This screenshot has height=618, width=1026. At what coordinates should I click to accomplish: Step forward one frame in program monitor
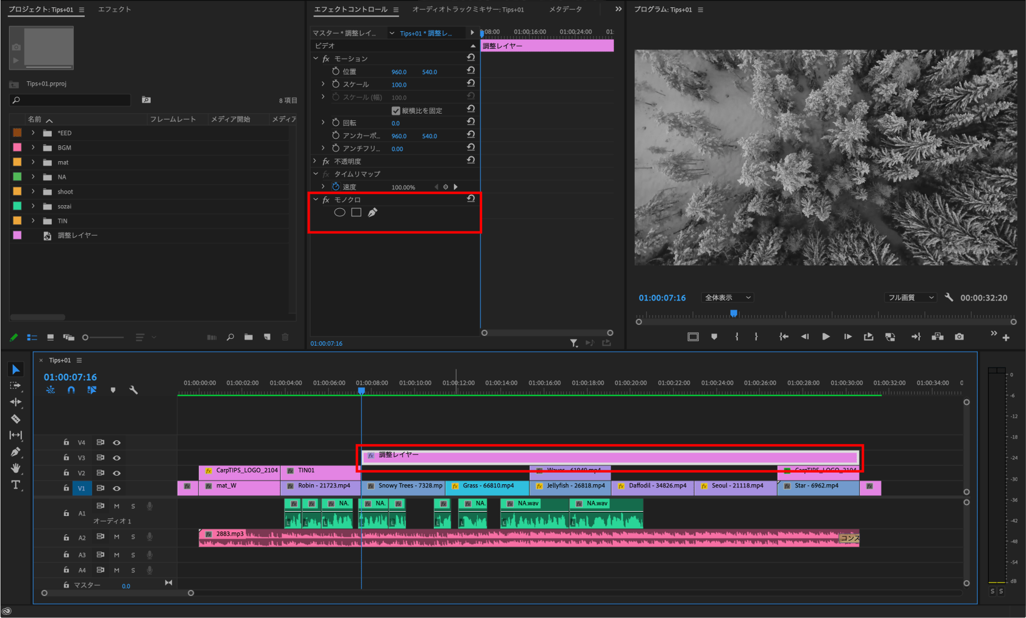click(848, 336)
